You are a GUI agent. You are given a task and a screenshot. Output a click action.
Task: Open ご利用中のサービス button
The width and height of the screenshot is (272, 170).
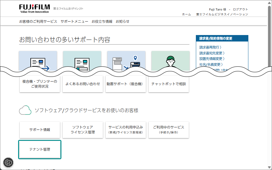169,130
